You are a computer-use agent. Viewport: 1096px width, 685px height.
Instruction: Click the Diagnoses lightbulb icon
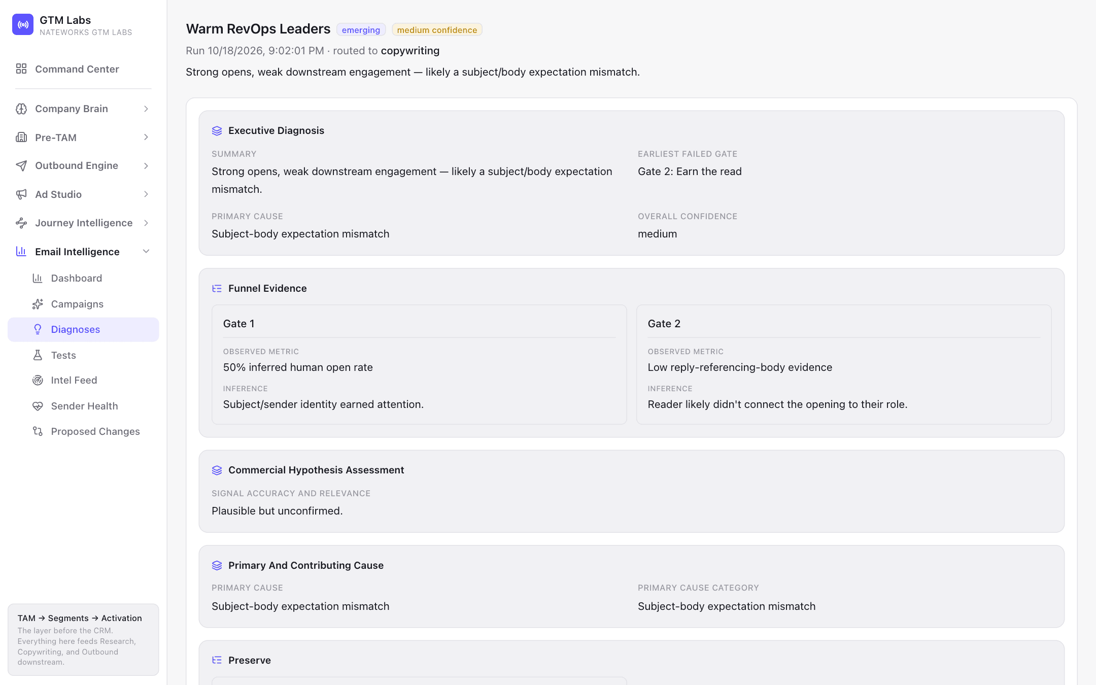[38, 329]
